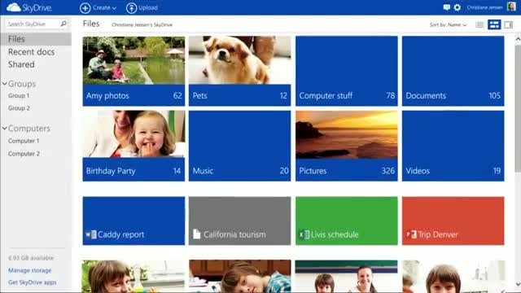Switch to details list view

pyautogui.click(x=479, y=25)
